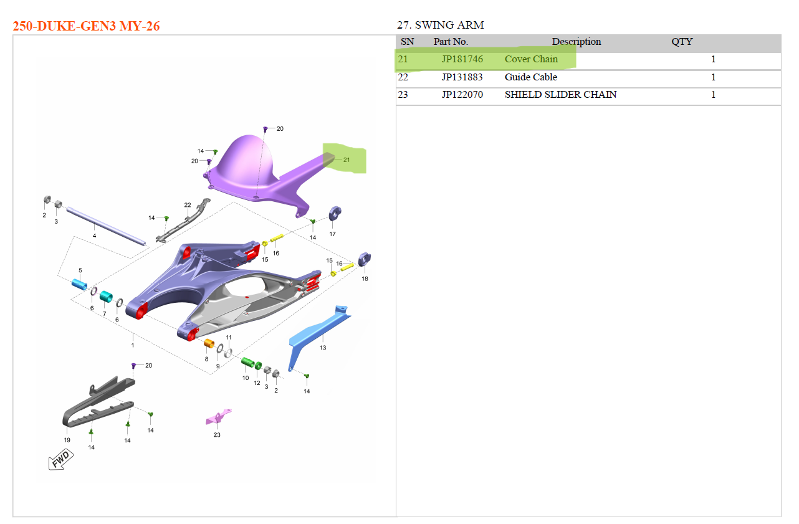Click the 27. SWING ARM heading

tap(441, 26)
